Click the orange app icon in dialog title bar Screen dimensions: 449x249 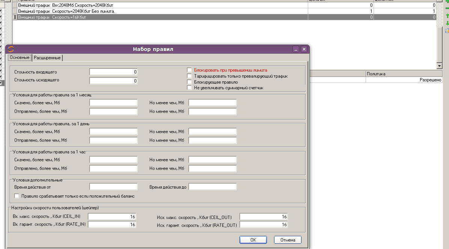click(x=11, y=49)
